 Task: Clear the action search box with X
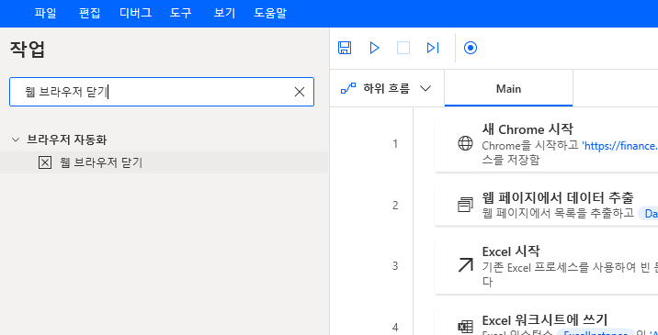[300, 92]
